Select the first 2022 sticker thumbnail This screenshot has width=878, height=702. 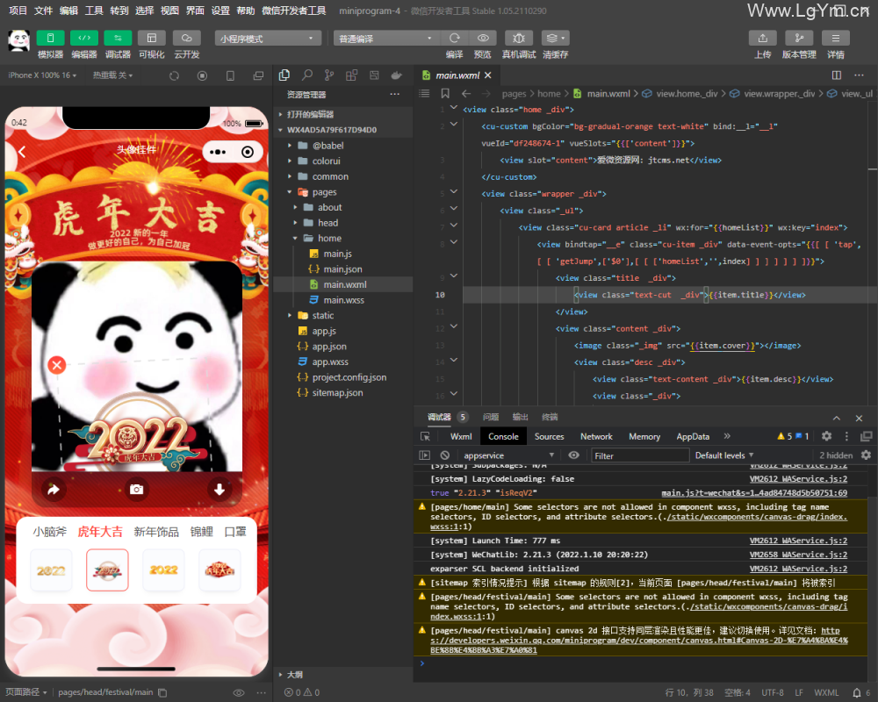(x=51, y=569)
